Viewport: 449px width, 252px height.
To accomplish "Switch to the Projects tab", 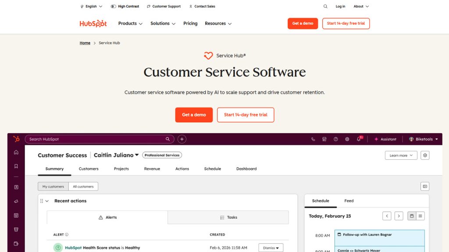I will click(121, 169).
